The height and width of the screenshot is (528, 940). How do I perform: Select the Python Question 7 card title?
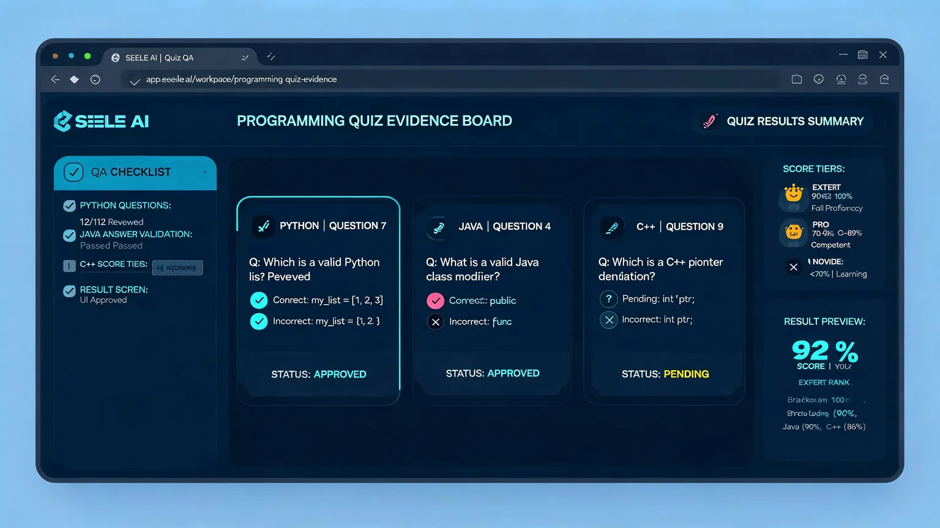(333, 226)
